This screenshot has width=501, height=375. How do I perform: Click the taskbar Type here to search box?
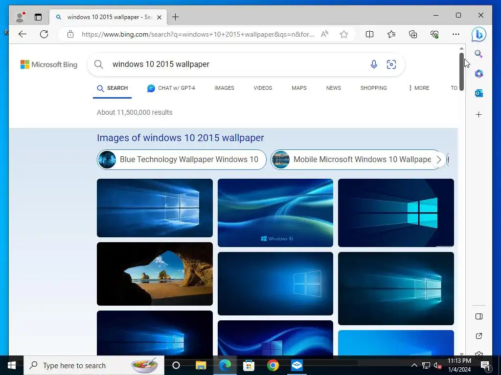94,365
